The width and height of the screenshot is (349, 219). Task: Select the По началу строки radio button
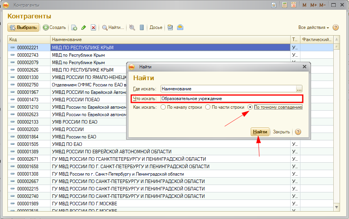click(x=163, y=107)
